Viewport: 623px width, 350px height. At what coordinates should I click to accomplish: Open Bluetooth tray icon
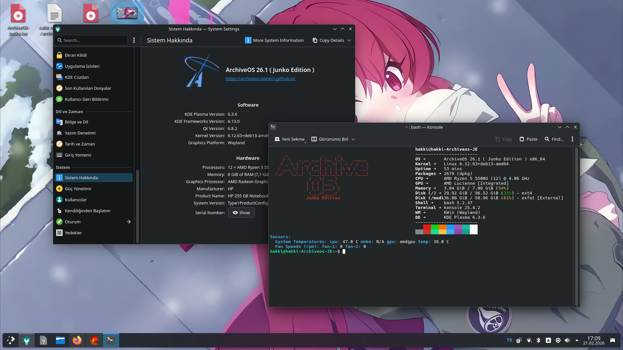click(x=538, y=340)
